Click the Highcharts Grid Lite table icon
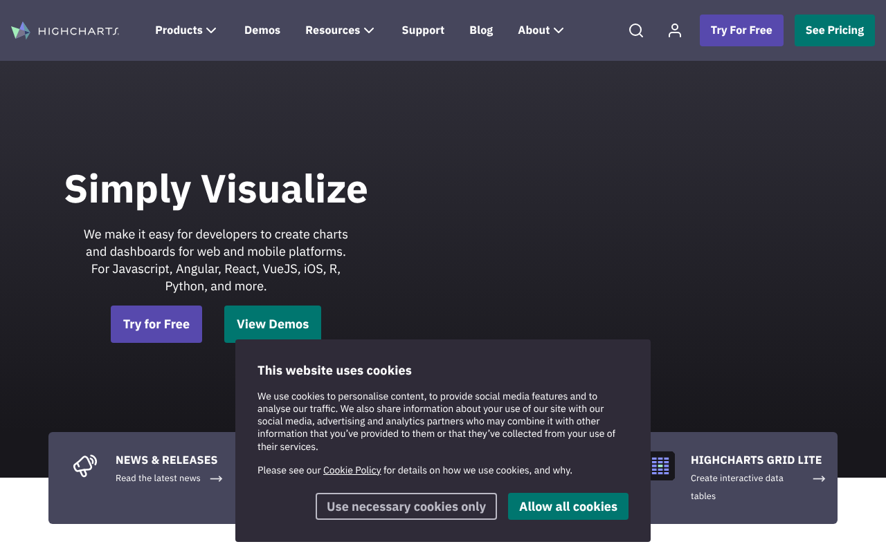The width and height of the screenshot is (886, 553). click(x=660, y=465)
